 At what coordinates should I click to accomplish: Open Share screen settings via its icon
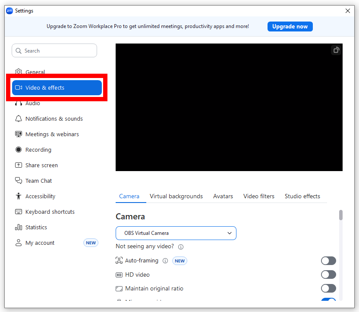18,165
